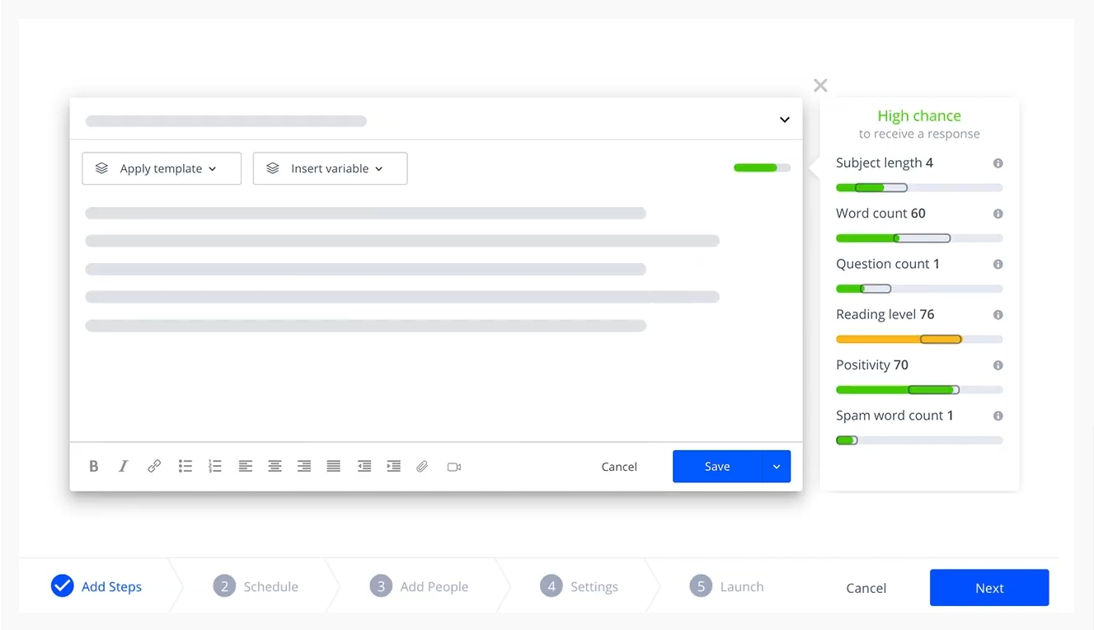
Task: Click the Reading level score bar
Action: click(x=918, y=339)
